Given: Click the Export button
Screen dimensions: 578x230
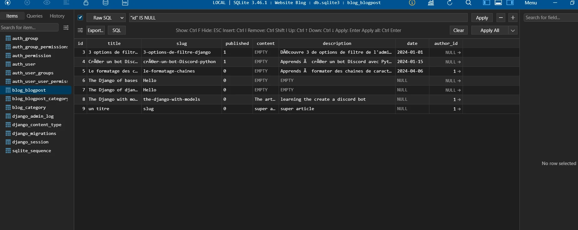Looking at the screenshot, I should pos(95,30).
